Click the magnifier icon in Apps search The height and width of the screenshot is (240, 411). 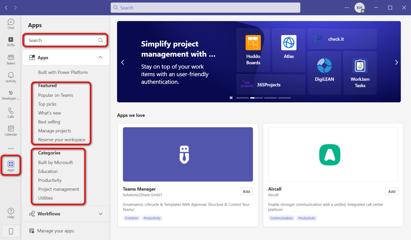click(101, 40)
